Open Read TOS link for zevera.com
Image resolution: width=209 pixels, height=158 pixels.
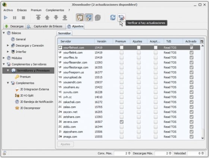(170, 122)
